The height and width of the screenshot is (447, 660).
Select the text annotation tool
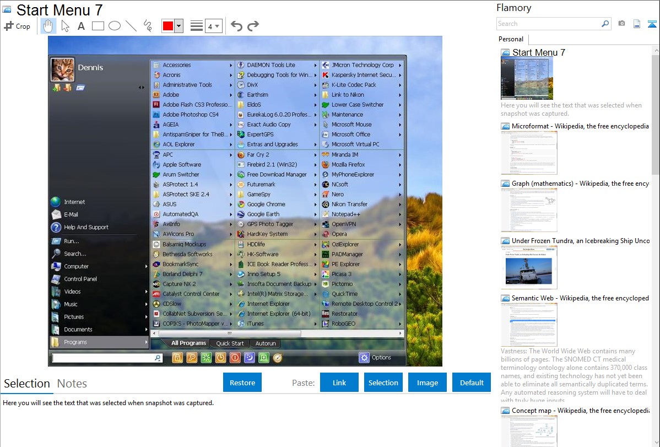click(x=81, y=26)
